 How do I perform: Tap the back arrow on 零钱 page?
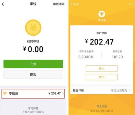point(3,4)
